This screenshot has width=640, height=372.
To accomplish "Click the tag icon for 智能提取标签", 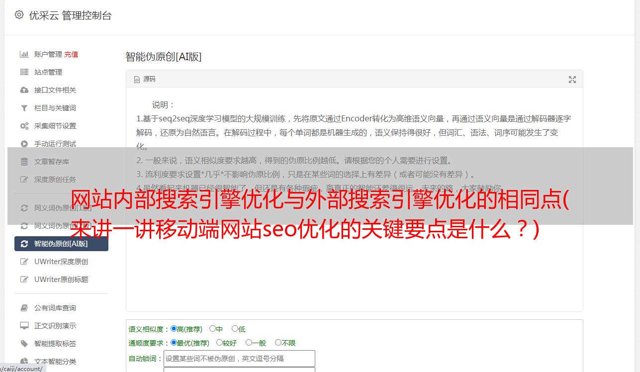I will pos(24,344).
